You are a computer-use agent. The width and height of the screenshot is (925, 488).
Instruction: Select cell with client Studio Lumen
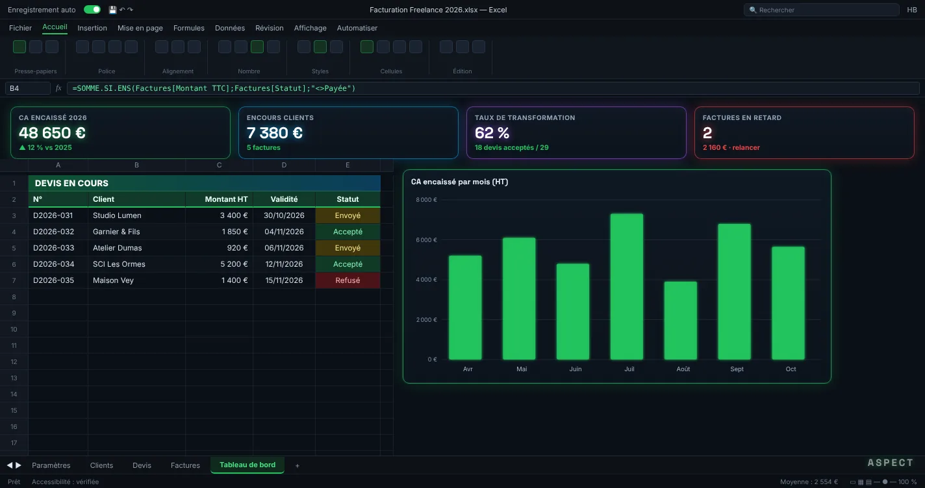click(x=137, y=215)
